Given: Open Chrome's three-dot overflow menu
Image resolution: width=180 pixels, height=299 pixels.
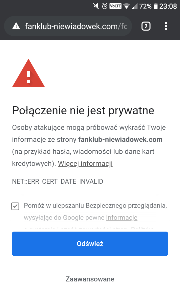Looking at the screenshot, I should [x=166, y=26].
